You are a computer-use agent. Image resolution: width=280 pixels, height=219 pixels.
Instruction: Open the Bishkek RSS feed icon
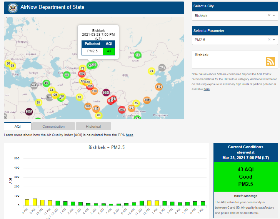point(270,61)
